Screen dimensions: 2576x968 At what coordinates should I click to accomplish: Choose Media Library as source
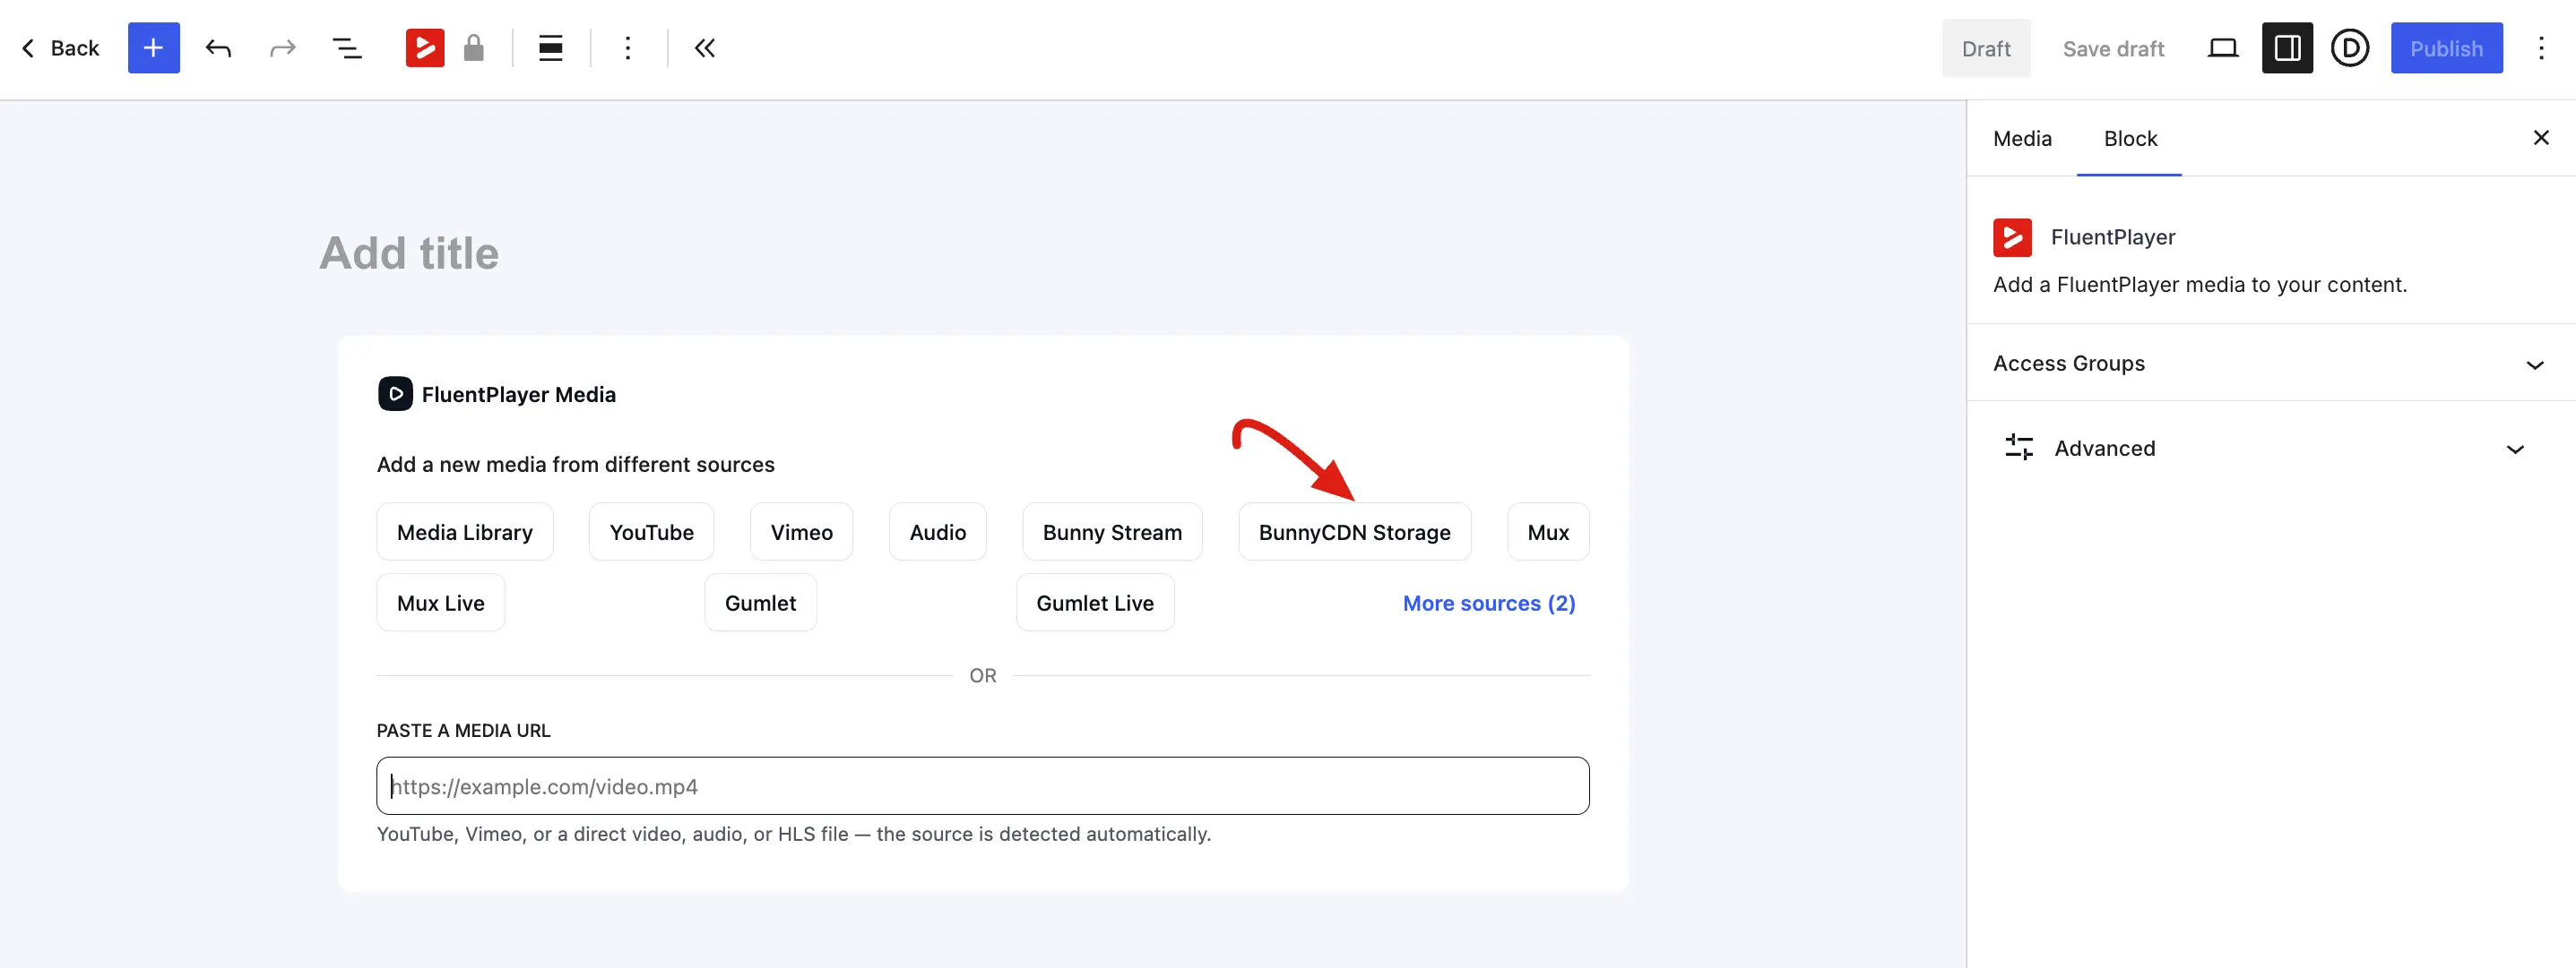pos(465,533)
